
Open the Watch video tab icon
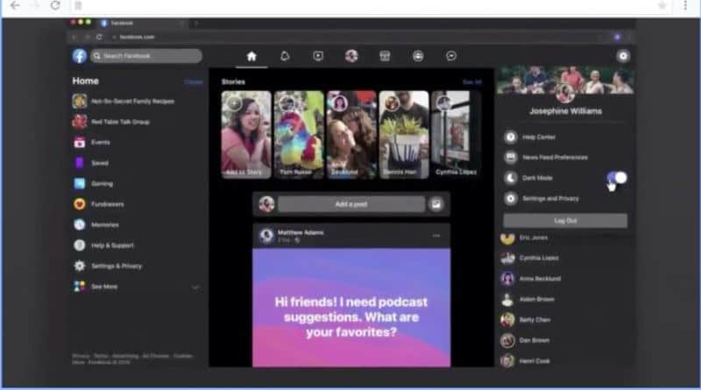pyautogui.click(x=318, y=56)
